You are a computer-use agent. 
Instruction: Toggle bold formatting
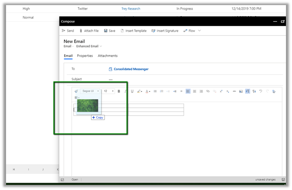pyautogui.click(x=119, y=91)
